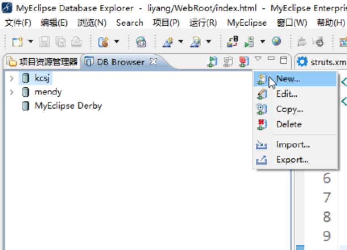Click the blue globe browser icon
347x250 pixels.
pyautogui.click(x=276, y=42)
